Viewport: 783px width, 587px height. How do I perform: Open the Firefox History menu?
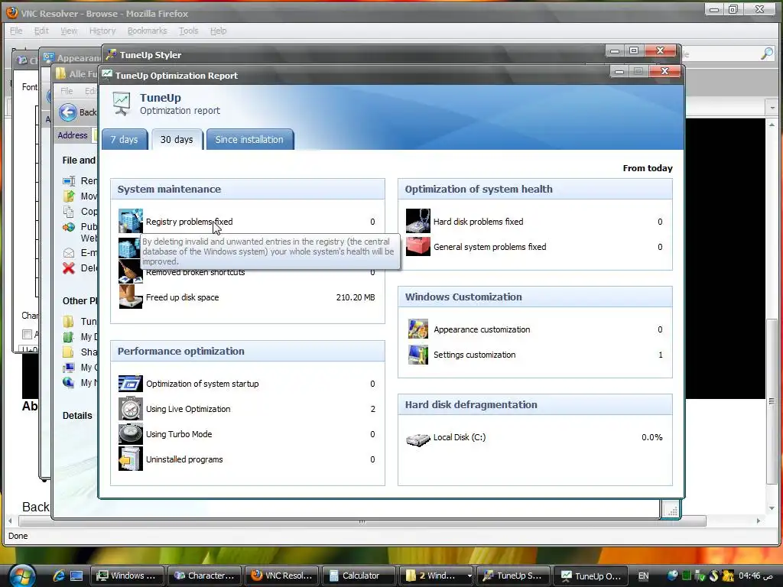coord(102,31)
